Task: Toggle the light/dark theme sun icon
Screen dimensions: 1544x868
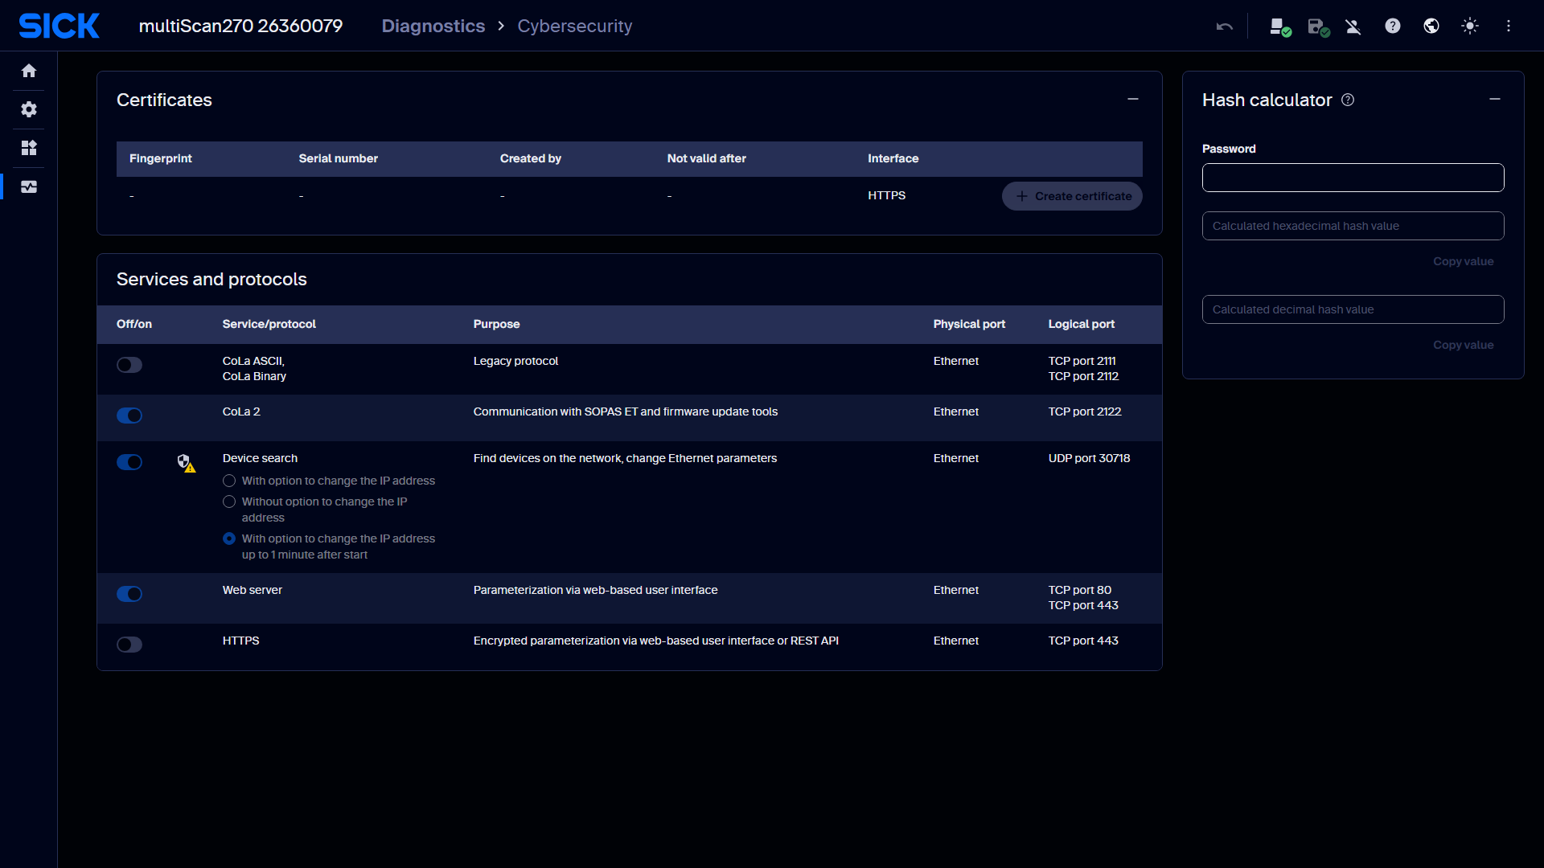Action: coord(1469,26)
